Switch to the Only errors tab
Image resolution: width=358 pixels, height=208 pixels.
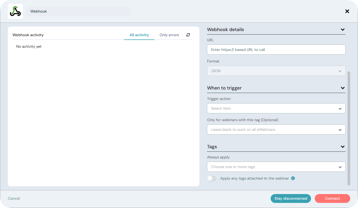(169, 35)
